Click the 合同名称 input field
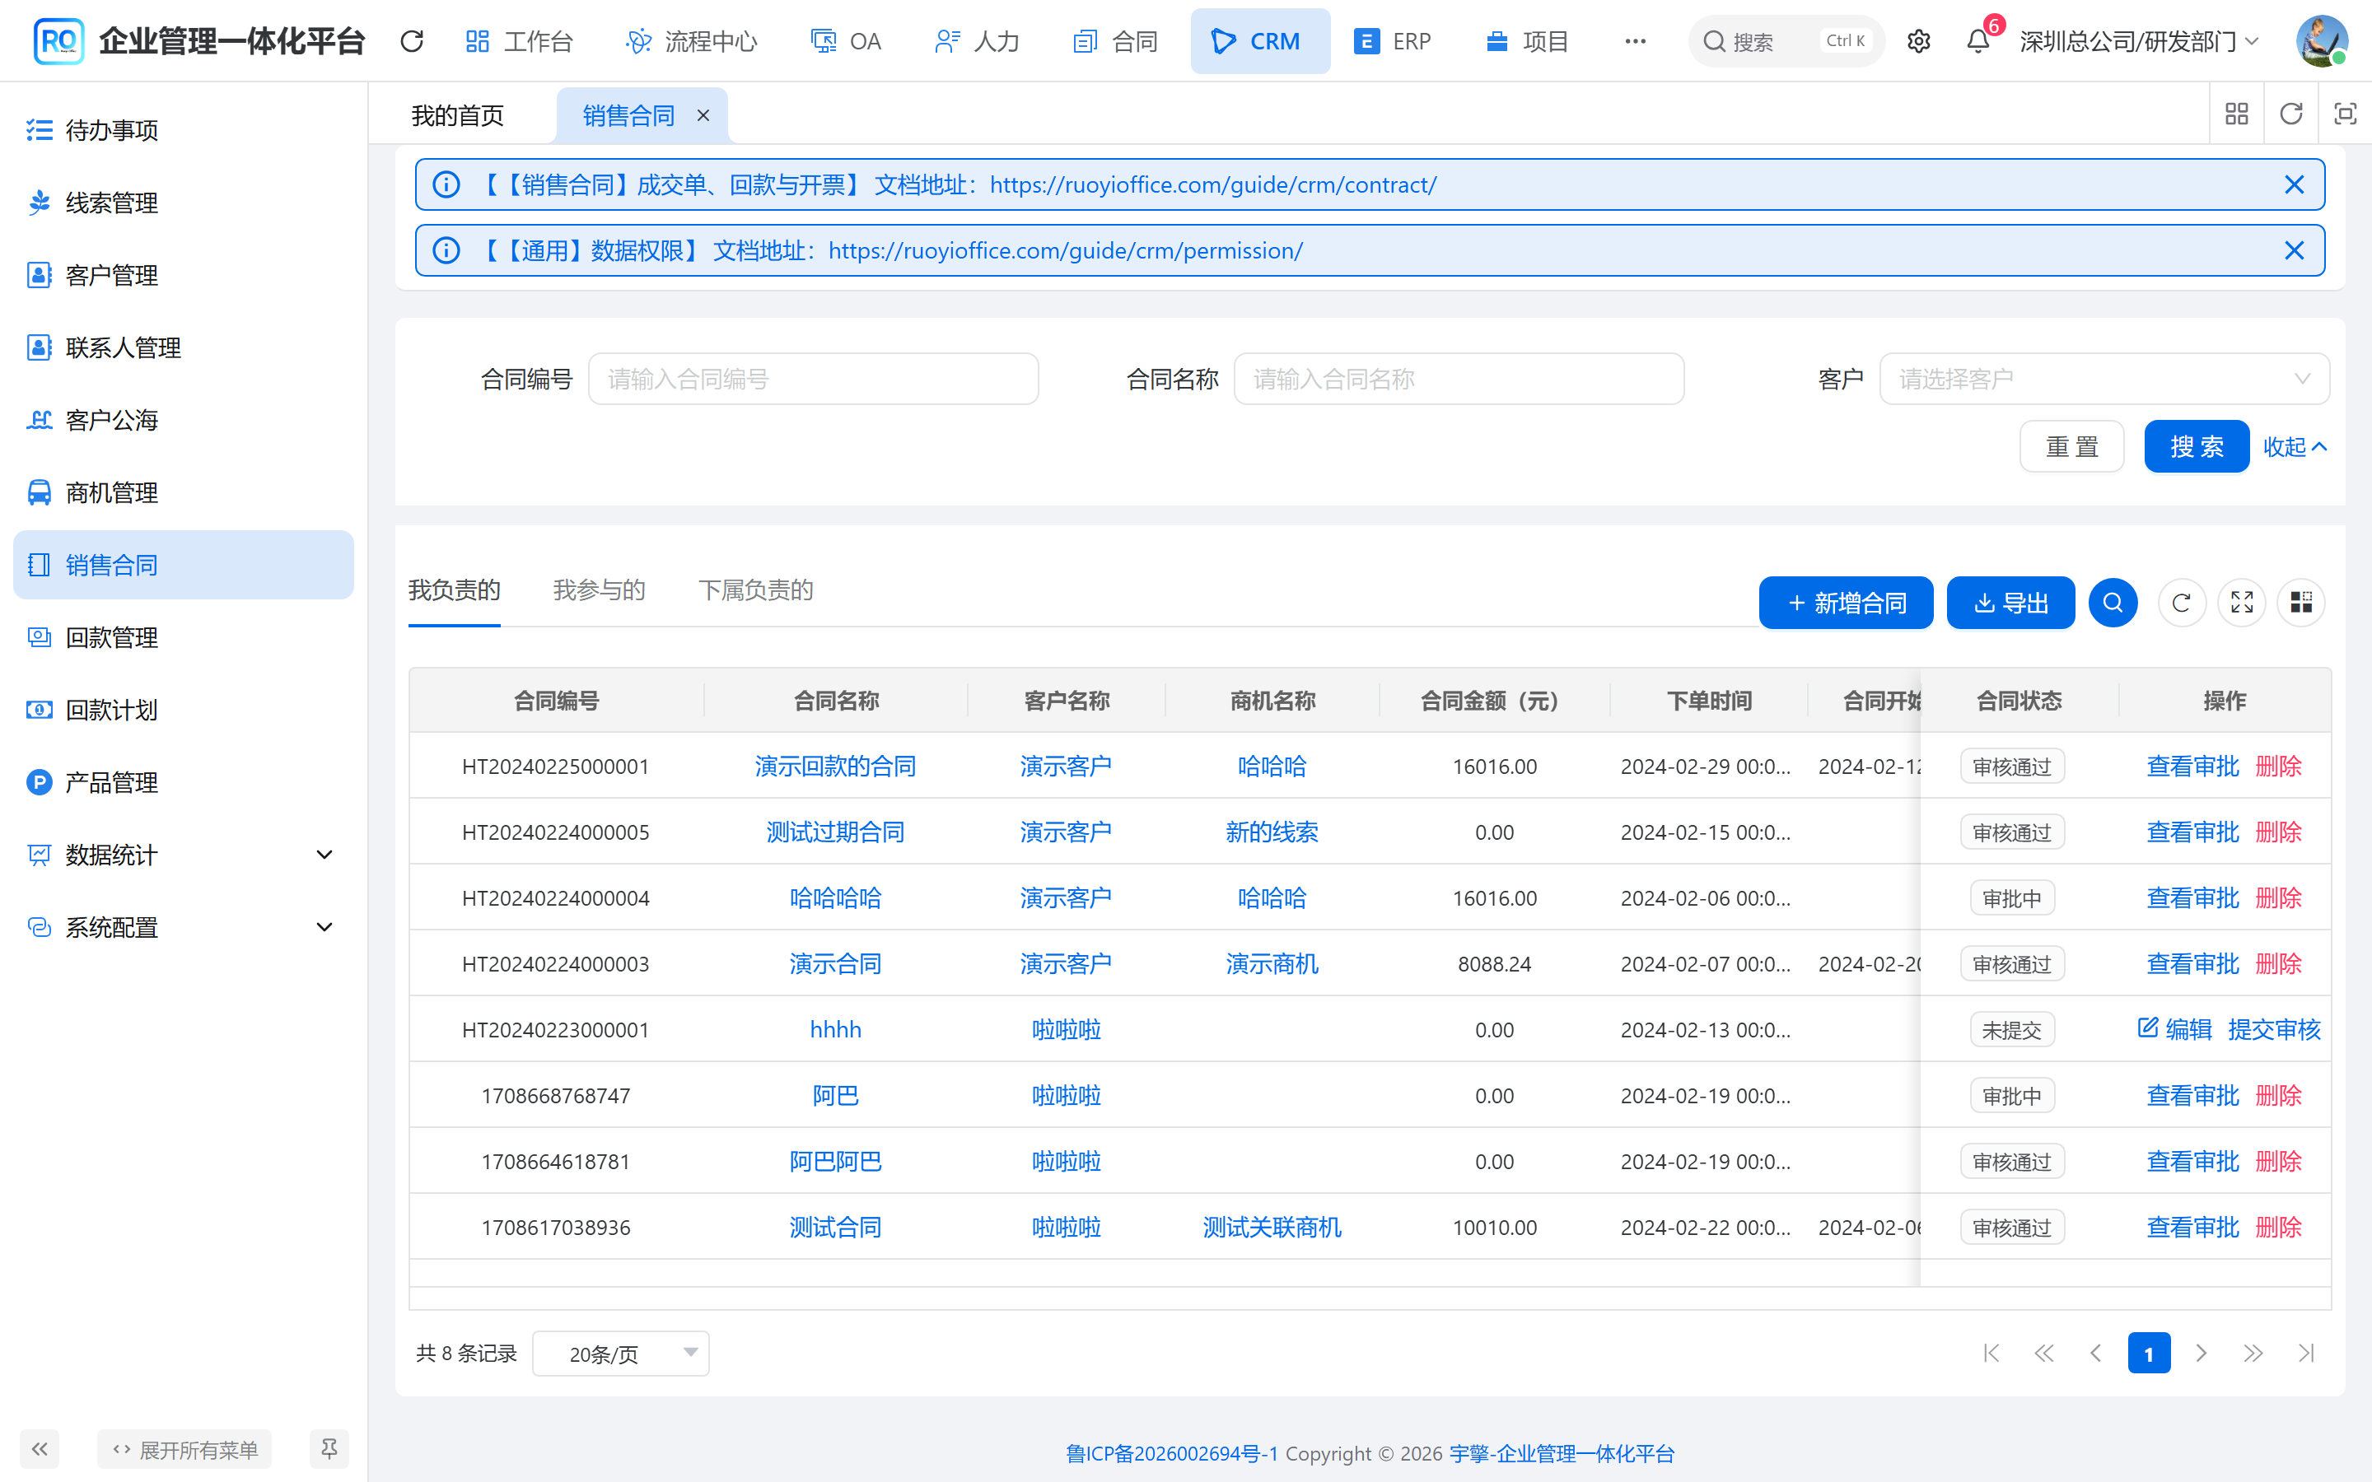 pyautogui.click(x=1459, y=379)
